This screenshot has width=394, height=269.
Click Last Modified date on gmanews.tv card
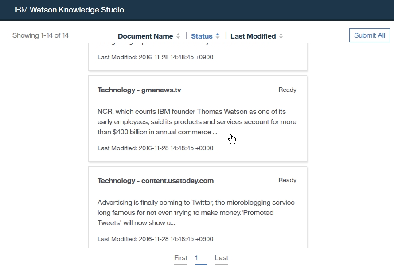tap(155, 148)
